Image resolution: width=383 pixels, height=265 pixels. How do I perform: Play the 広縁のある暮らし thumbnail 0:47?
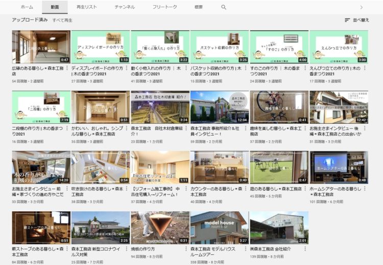[x=41, y=47]
